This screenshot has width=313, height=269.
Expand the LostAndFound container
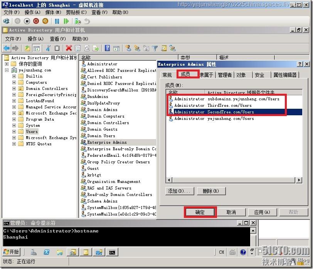[x=14, y=101]
